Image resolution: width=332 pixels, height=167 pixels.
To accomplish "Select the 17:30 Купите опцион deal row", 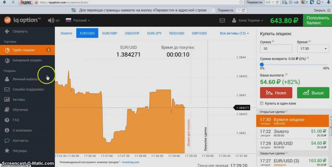I will [293, 121].
